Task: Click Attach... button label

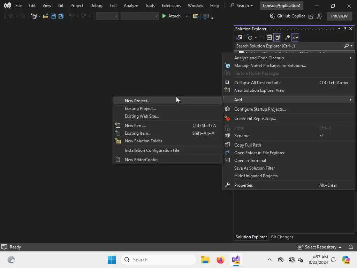Action: pyautogui.click(x=176, y=16)
